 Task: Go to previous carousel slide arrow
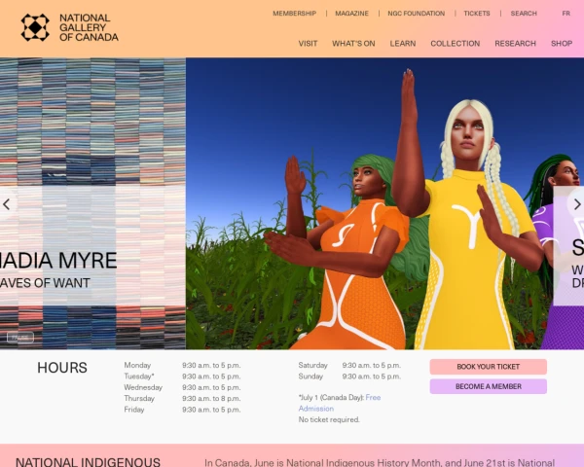click(7, 204)
